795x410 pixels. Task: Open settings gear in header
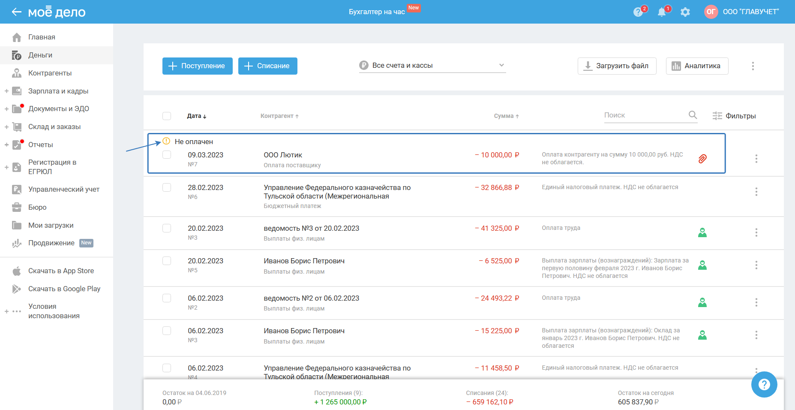[685, 12]
